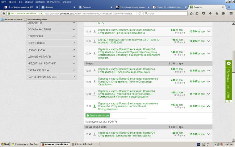Click the green Печать квитанции button
The height and width of the screenshot is (147, 235).
[x=98, y=115]
